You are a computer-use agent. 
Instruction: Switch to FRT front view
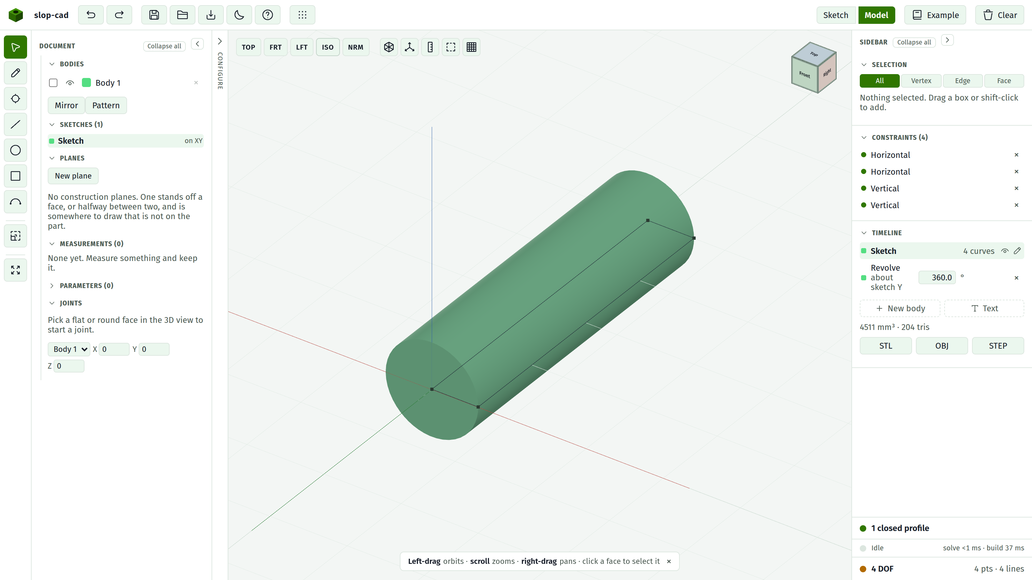(276, 47)
